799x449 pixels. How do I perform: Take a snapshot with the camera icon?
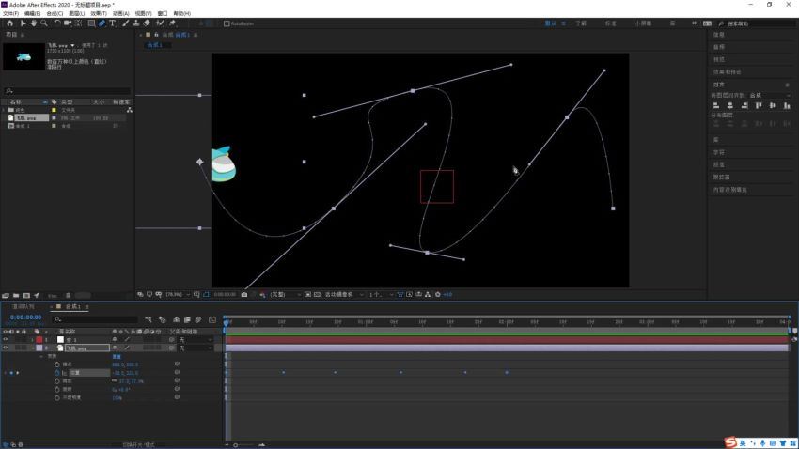click(x=244, y=294)
